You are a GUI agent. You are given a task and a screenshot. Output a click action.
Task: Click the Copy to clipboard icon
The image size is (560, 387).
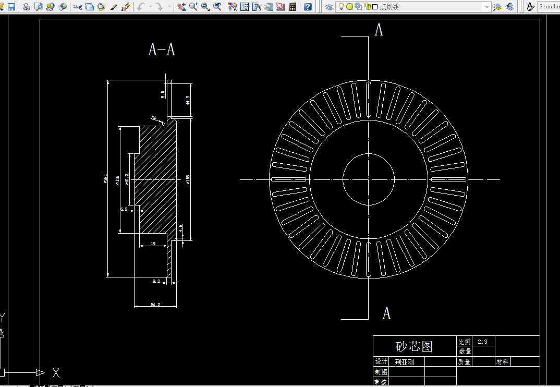pos(90,6)
